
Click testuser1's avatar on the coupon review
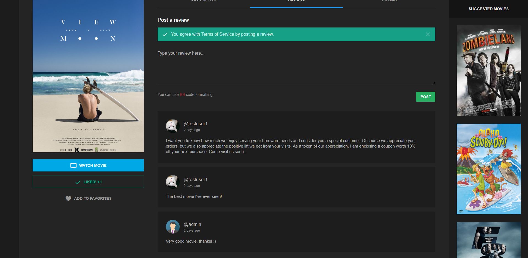pyautogui.click(x=173, y=126)
